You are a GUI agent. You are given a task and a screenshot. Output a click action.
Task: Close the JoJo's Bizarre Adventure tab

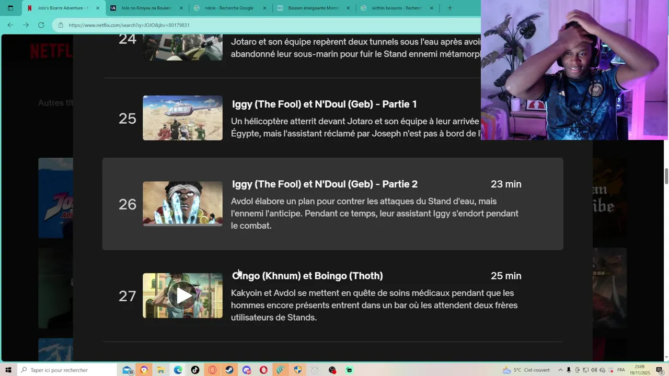click(97, 8)
